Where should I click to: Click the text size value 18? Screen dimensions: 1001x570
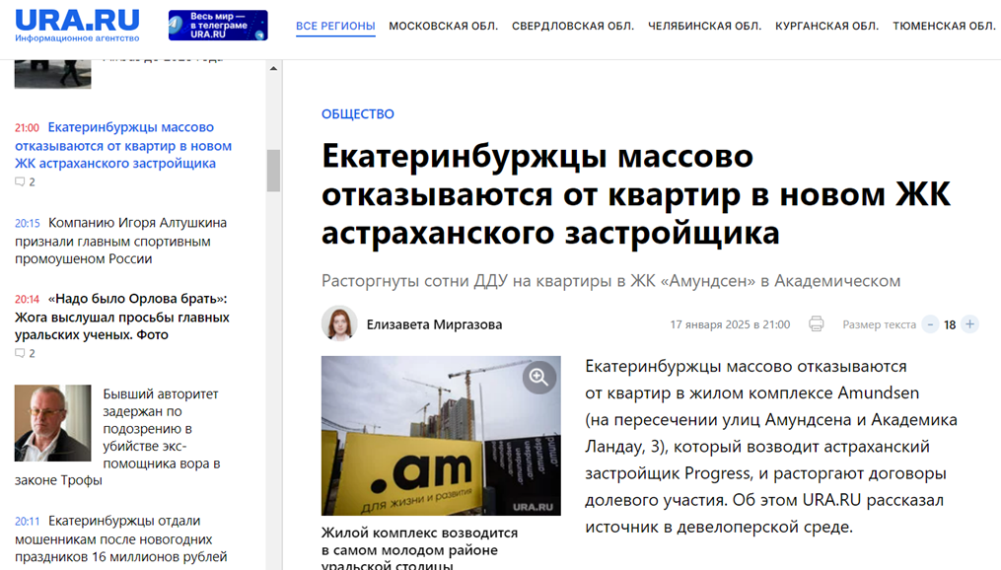tap(950, 324)
